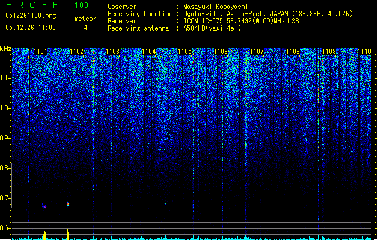Click the 'Receiving antenna' label

138,28
